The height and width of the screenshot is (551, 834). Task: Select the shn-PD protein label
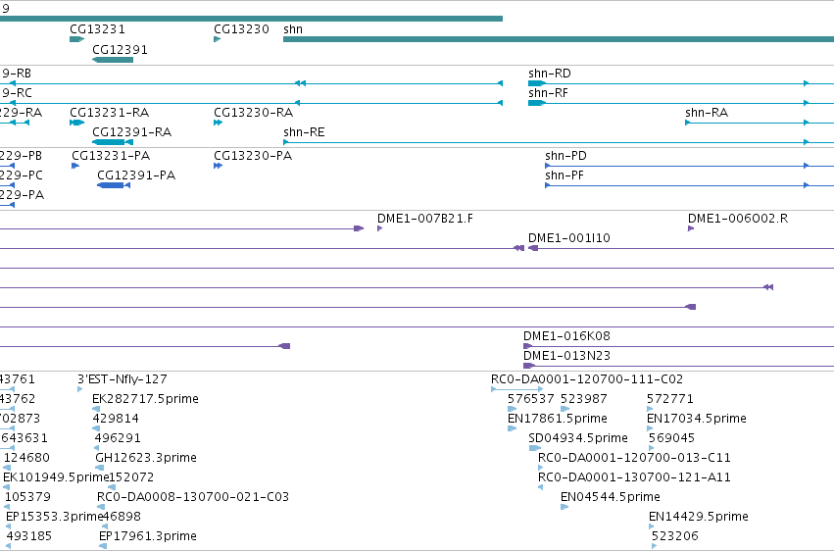pyautogui.click(x=565, y=156)
